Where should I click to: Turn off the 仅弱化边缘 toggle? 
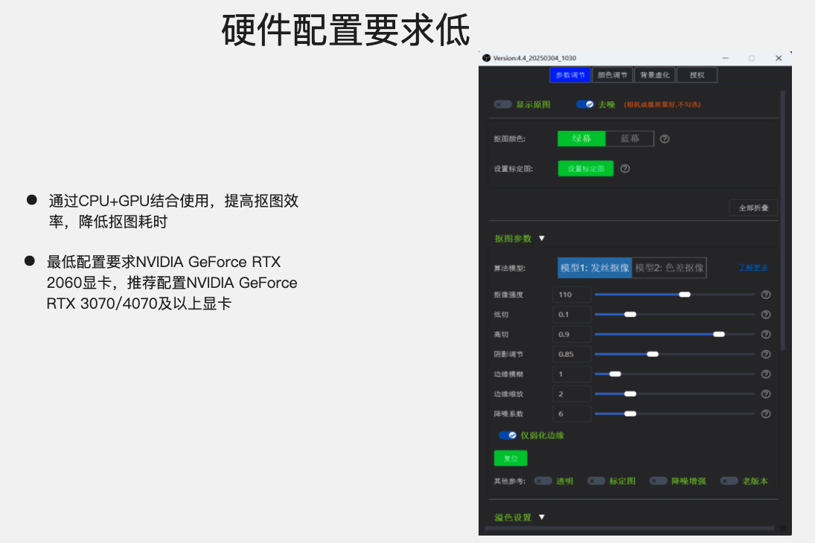click(x=508, y=435)
